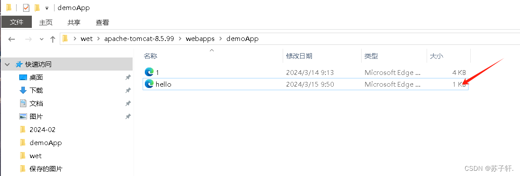
Task: Select 快速访问 in the navigation pane
Action: point(67,64)
